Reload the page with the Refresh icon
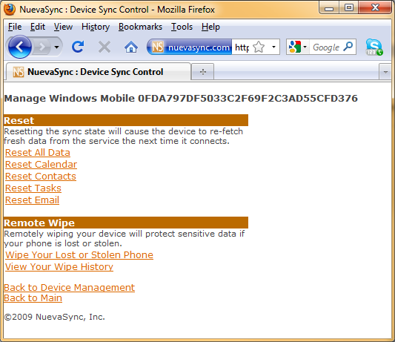Screen dimensions: 395x342 pos(78,47)
